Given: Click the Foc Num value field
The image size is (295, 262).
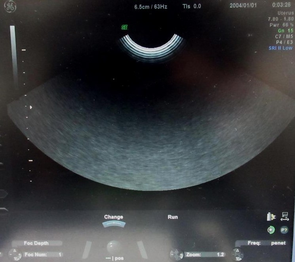Looking at the screenshot, I should pyautogui.click(x=43, y=254).
